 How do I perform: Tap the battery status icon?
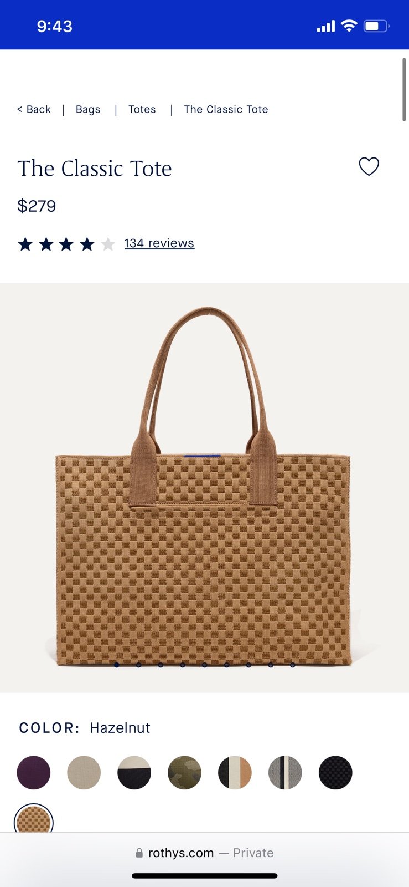[x=376, y=26]
